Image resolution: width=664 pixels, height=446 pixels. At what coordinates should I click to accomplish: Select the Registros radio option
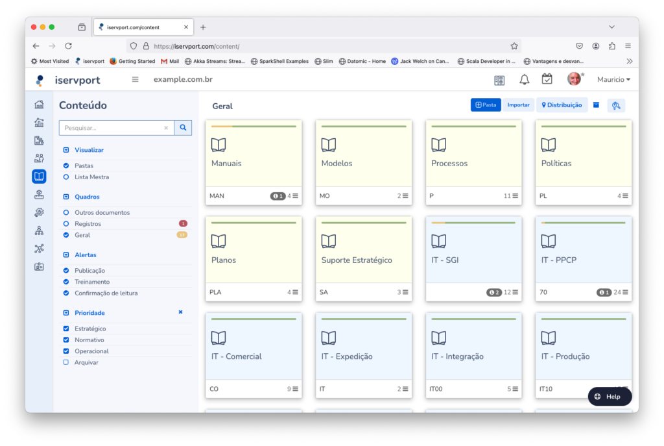coord(66,224)
